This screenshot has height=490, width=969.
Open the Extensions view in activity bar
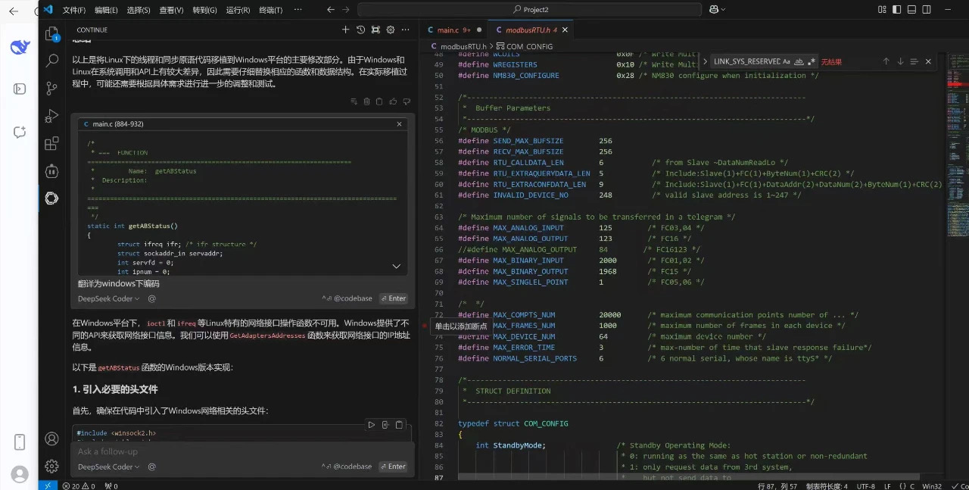[x=51, y=143]
